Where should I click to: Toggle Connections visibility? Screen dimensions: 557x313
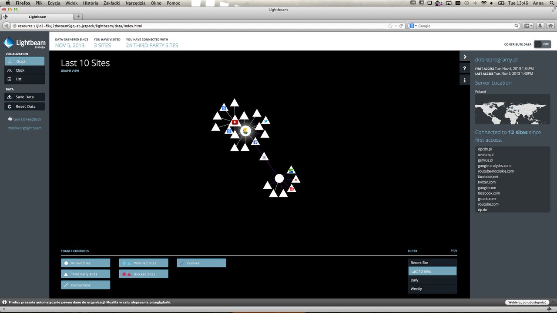pyautogui.click(x=85, y=285)
